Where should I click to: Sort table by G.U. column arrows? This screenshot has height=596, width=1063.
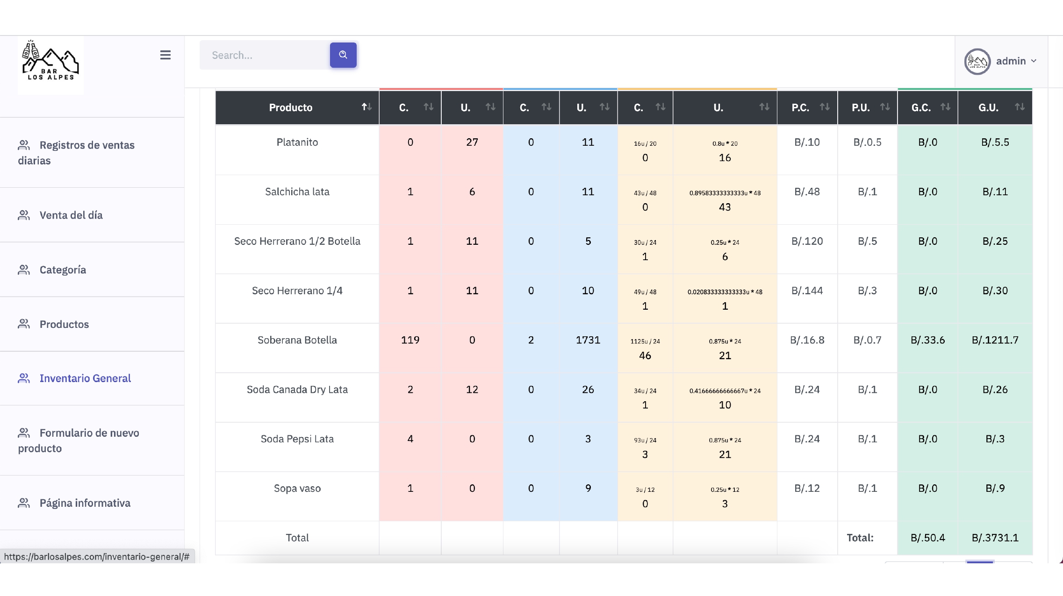click(1020, 107)
